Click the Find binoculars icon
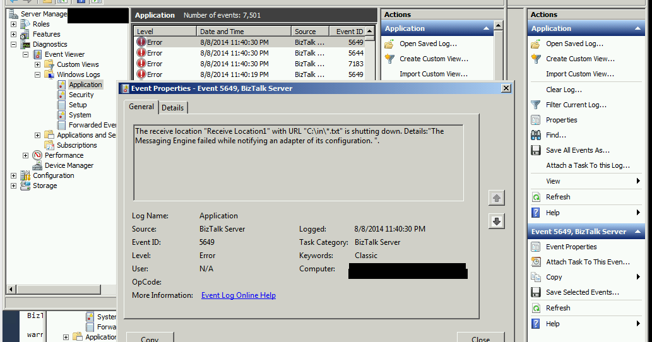 pos(536,135)
